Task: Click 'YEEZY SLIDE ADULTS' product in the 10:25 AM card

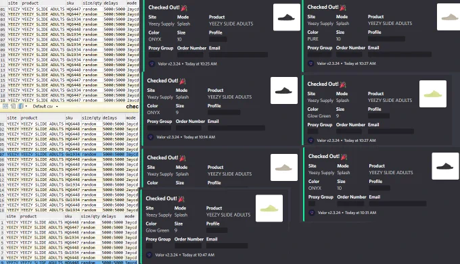Action: (231, 24)
